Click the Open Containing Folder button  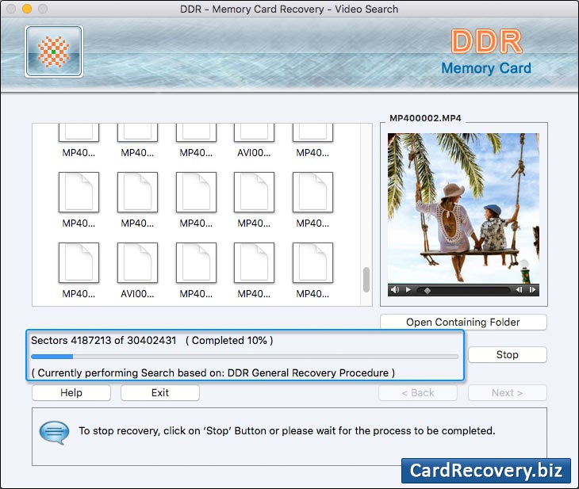463,323
